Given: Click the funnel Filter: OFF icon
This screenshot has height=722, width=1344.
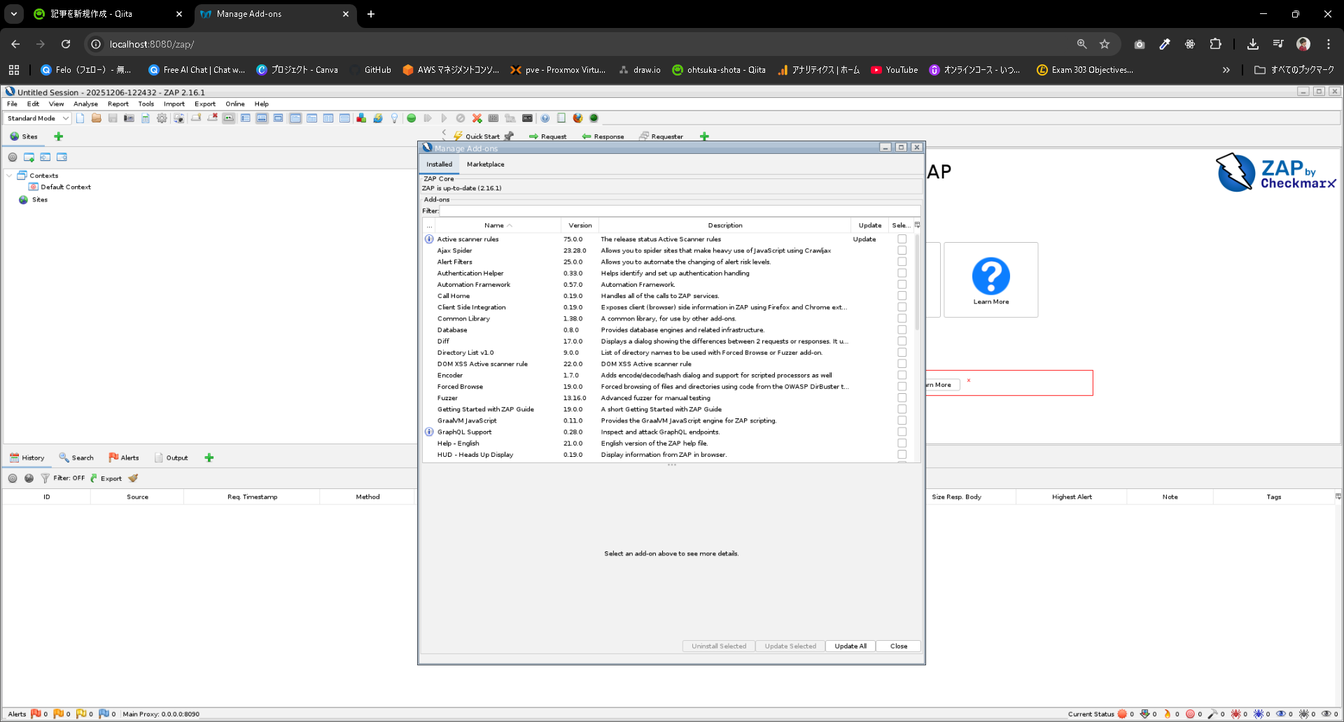Looking at the screenshot, I should 45,479.
